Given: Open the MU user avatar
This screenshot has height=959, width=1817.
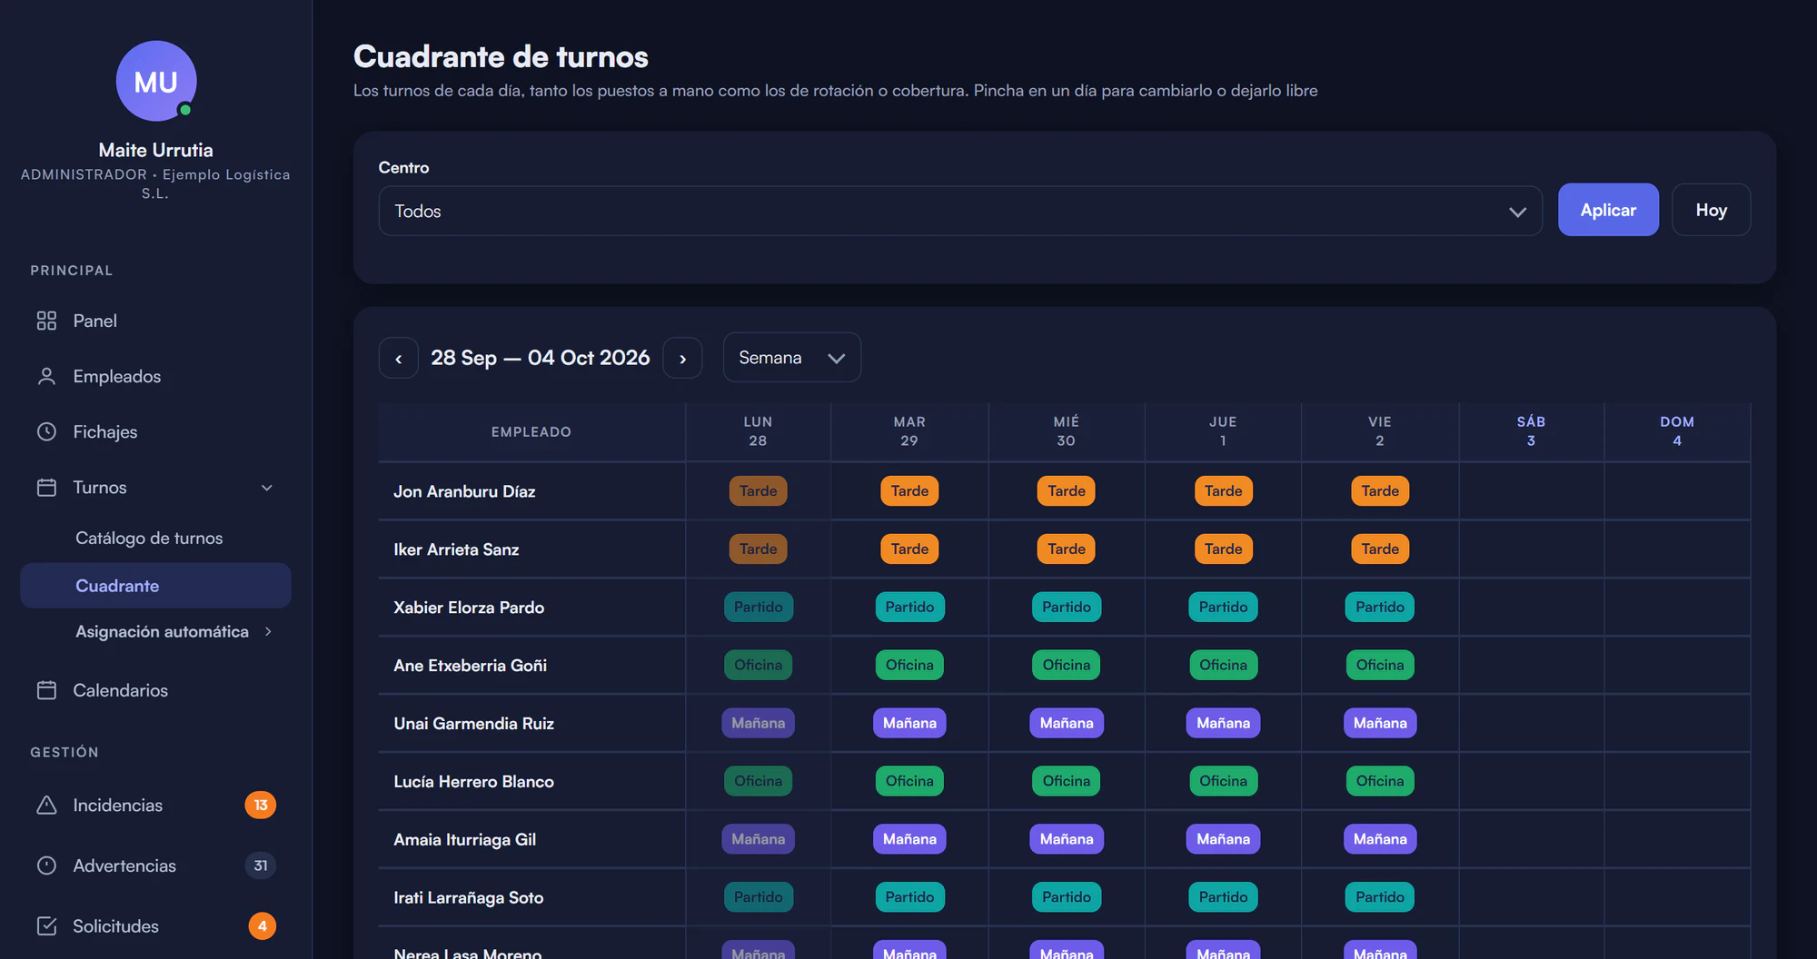Looking at the screenshot, I should tap(156, 81).
